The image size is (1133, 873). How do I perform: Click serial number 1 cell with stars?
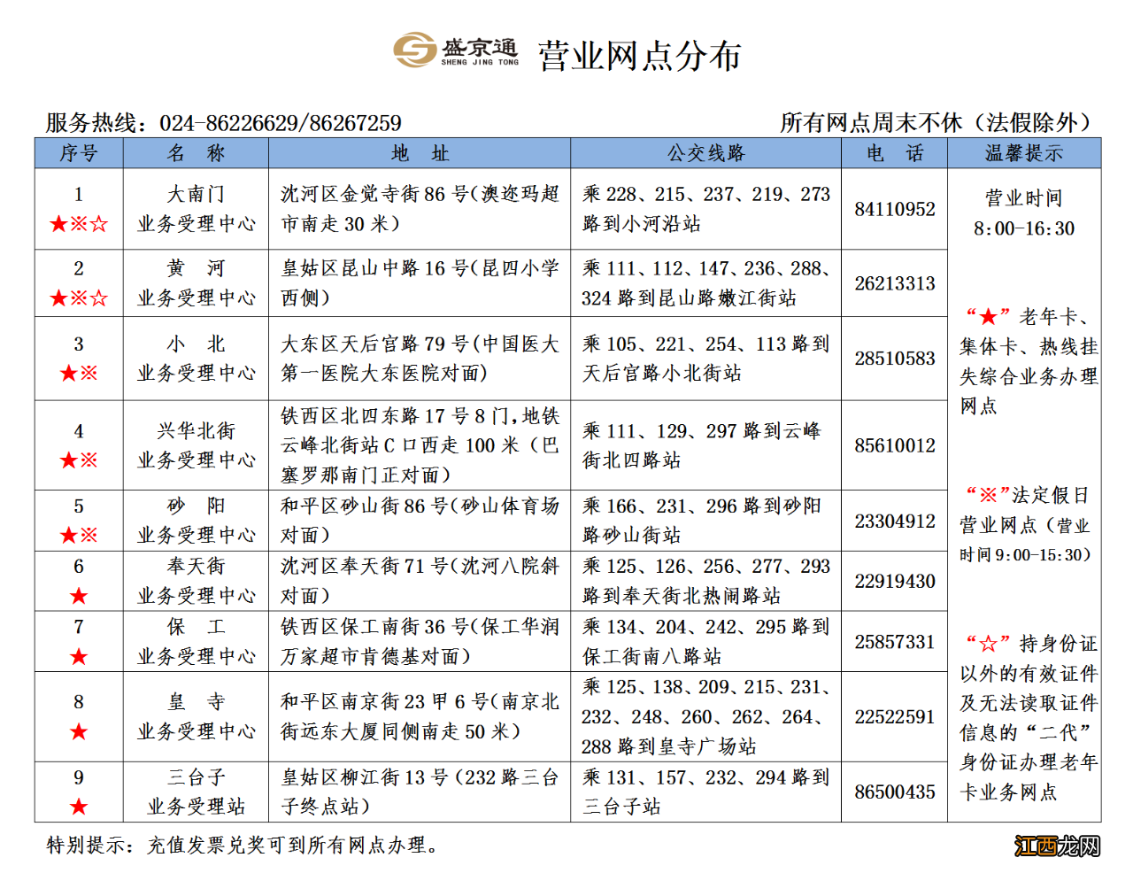[79, 209]
